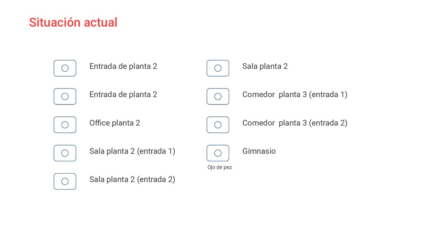Select 'Comedor planta 3 (entrada 1)' text
Image resolution: width=422 pixels, height=237 pixels.
tap(295, 94)
